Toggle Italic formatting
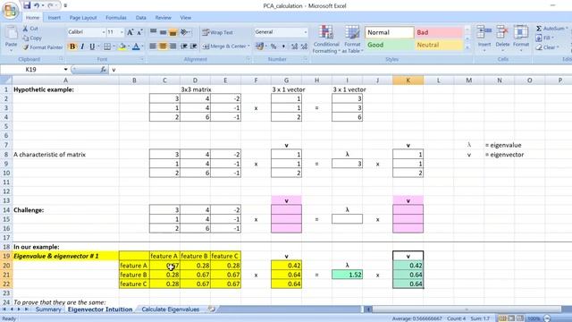The height and width of the screenshot is (322, 572). (x=82, y=47)
